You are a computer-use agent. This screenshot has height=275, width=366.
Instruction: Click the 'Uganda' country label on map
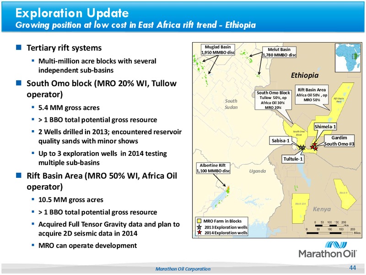coord(258,171)
